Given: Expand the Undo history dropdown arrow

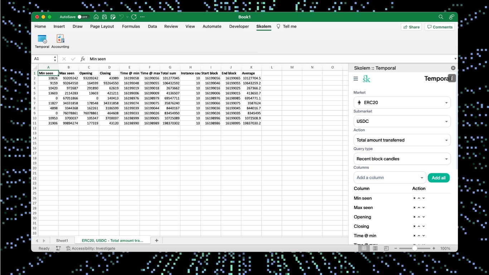Looking at the screenshot, I should pos(127,17).
